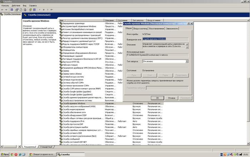Click the 'Параметры запуска' input field
The height and width of the screenshot is (157, 250).
pos(167,88)
